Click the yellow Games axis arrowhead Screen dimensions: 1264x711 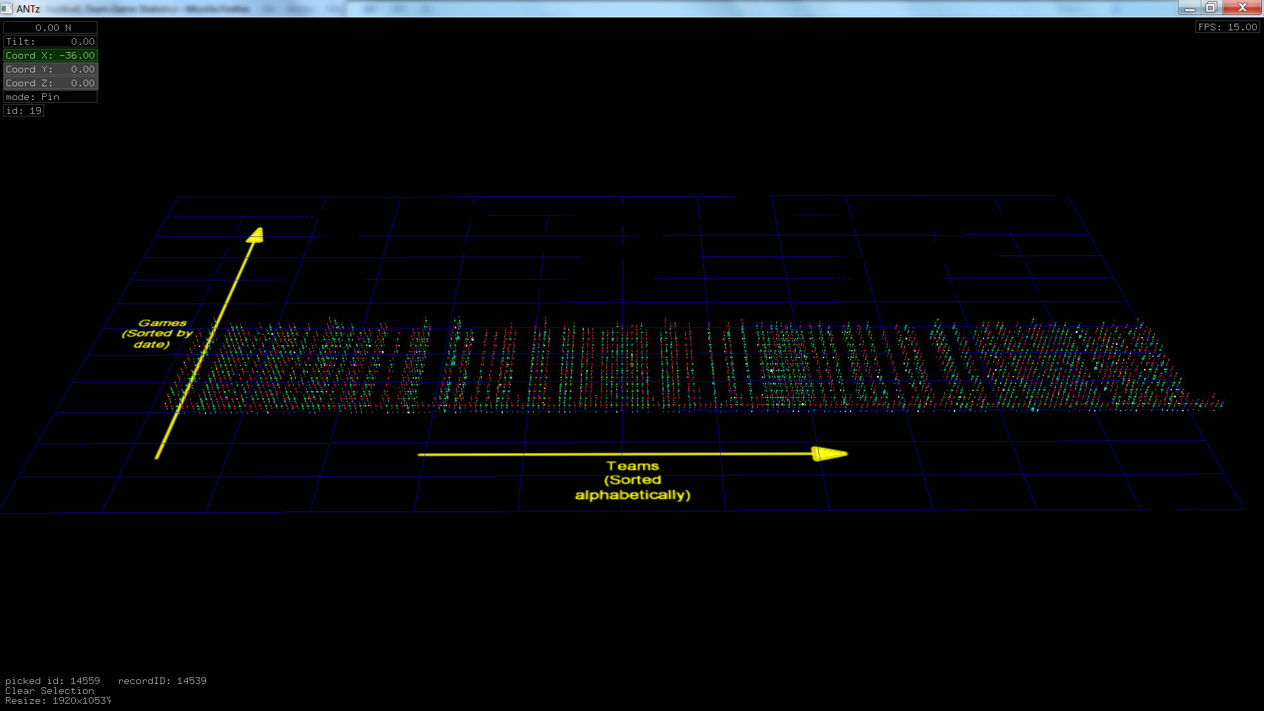[256, 235]
